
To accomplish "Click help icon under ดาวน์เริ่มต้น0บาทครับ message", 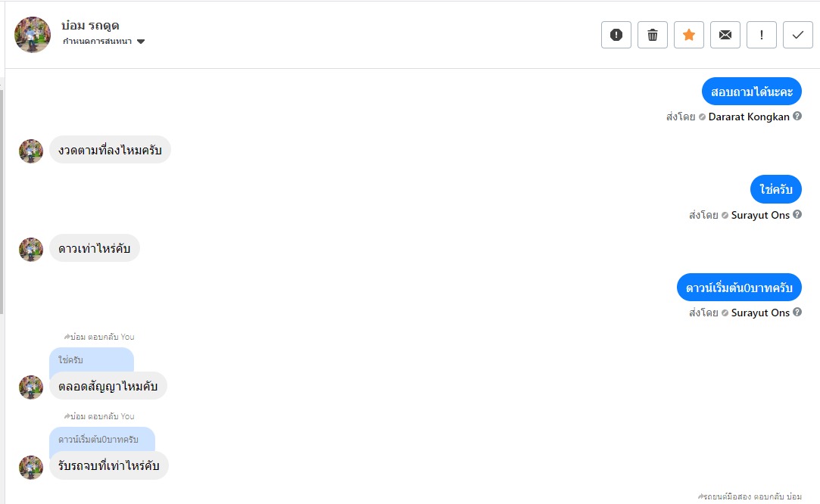I will 797,313.
